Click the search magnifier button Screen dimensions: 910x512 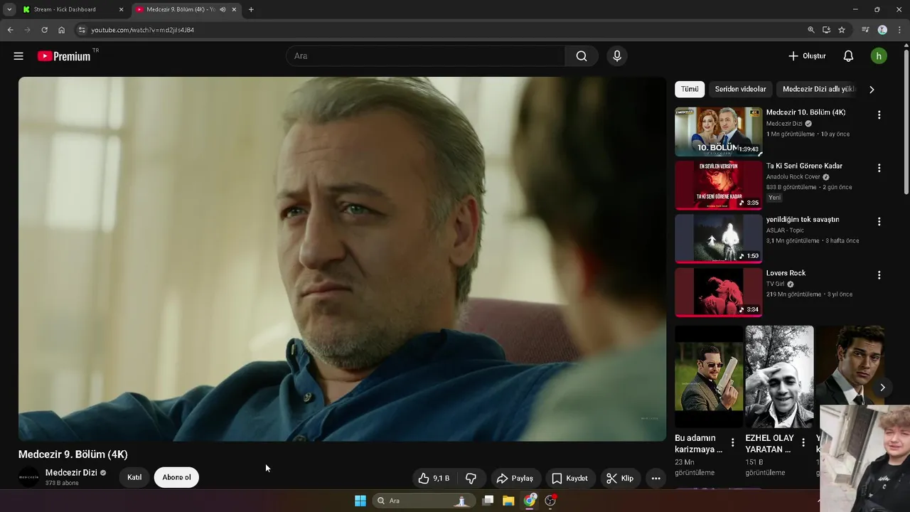coord(582,56)
